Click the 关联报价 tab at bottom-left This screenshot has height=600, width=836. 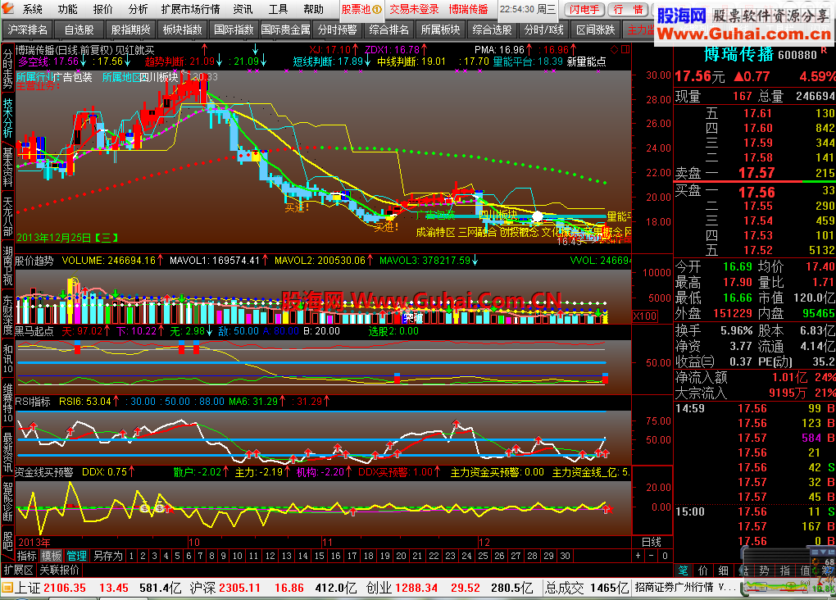click(x=59, y=570)
